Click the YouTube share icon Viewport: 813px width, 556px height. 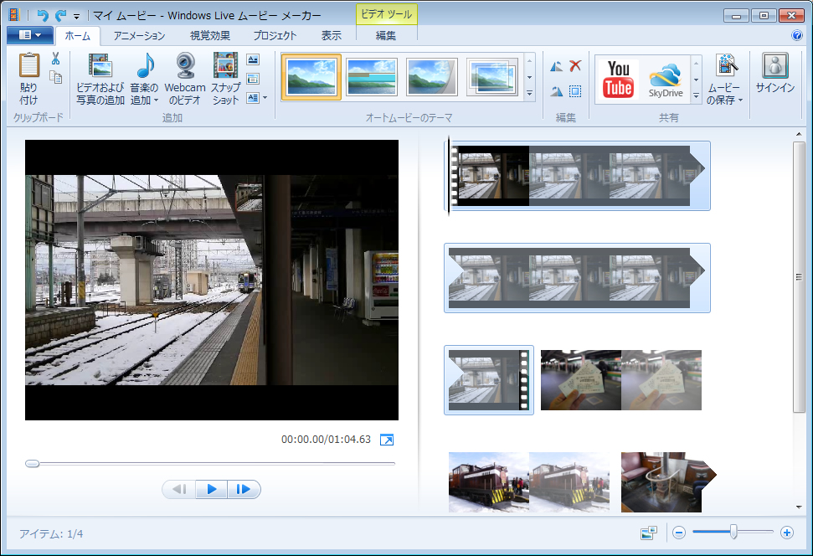(619, 79)
